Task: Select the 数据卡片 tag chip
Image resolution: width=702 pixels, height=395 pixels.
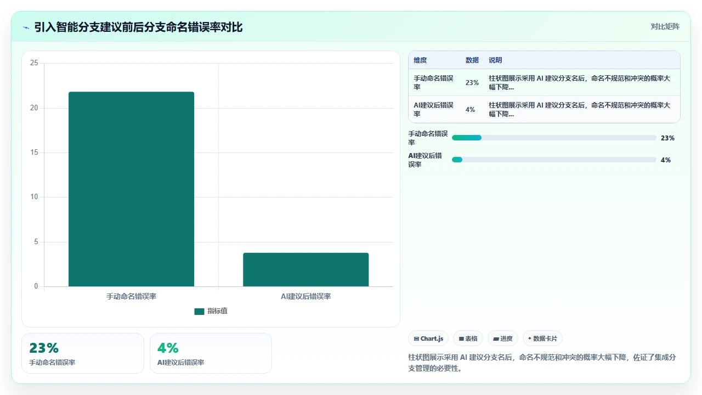Action: [x=542, y=338]
